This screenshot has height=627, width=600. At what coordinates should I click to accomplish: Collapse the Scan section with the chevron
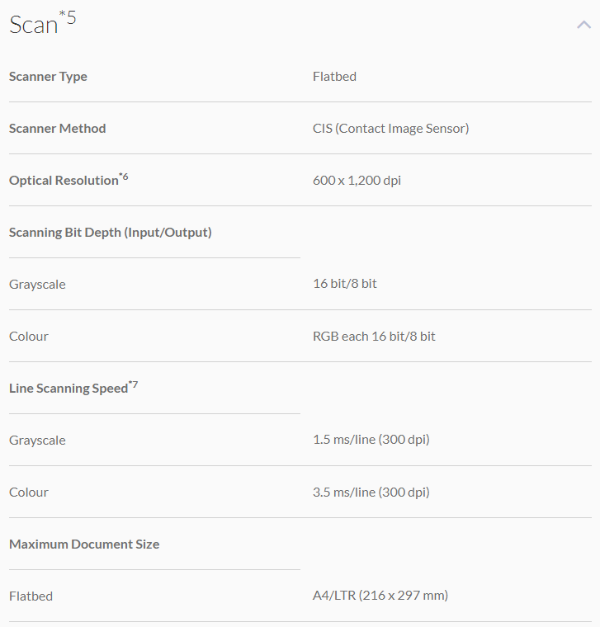[x=583, y=25]
